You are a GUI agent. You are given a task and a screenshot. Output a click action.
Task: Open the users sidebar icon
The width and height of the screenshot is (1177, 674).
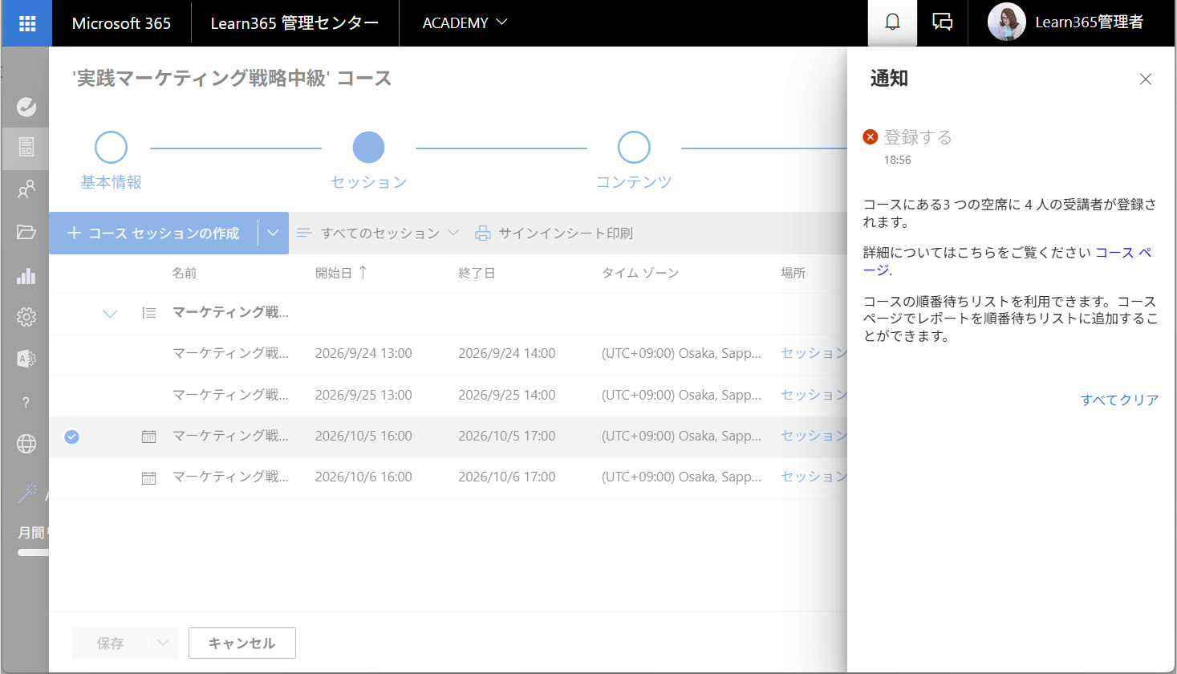pyautogui.click(x=26, y=190)
